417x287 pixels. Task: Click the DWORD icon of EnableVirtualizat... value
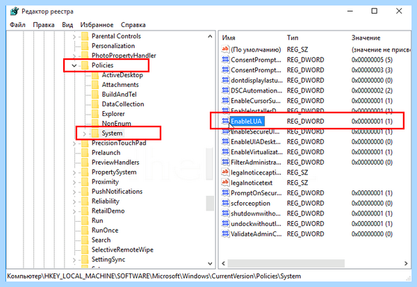pyautogui.click(x=225, y=152)
